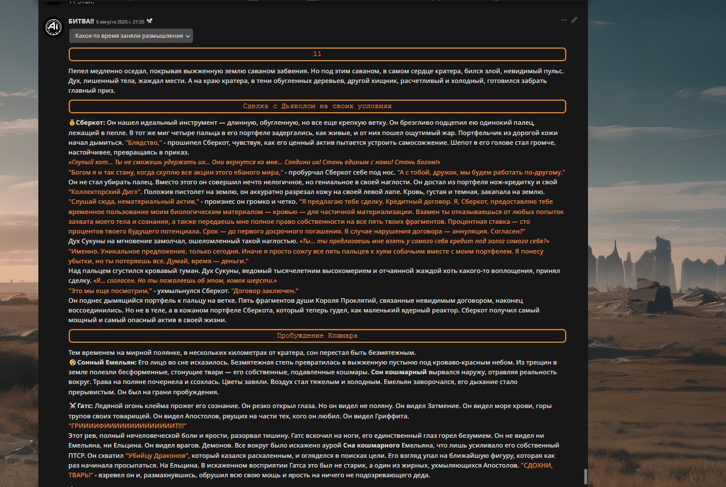The image size is (726, 487).
Task: Click the bold name 'Гатс:'
Action: click(85, 406)
